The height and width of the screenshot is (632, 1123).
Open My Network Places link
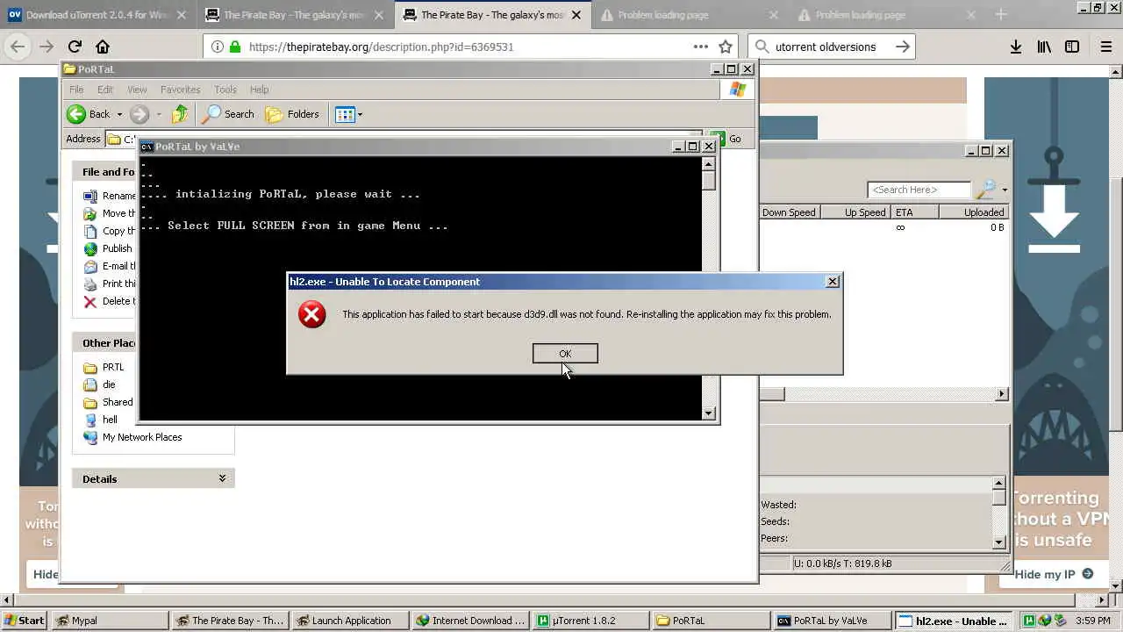click(x=142, y=437)
